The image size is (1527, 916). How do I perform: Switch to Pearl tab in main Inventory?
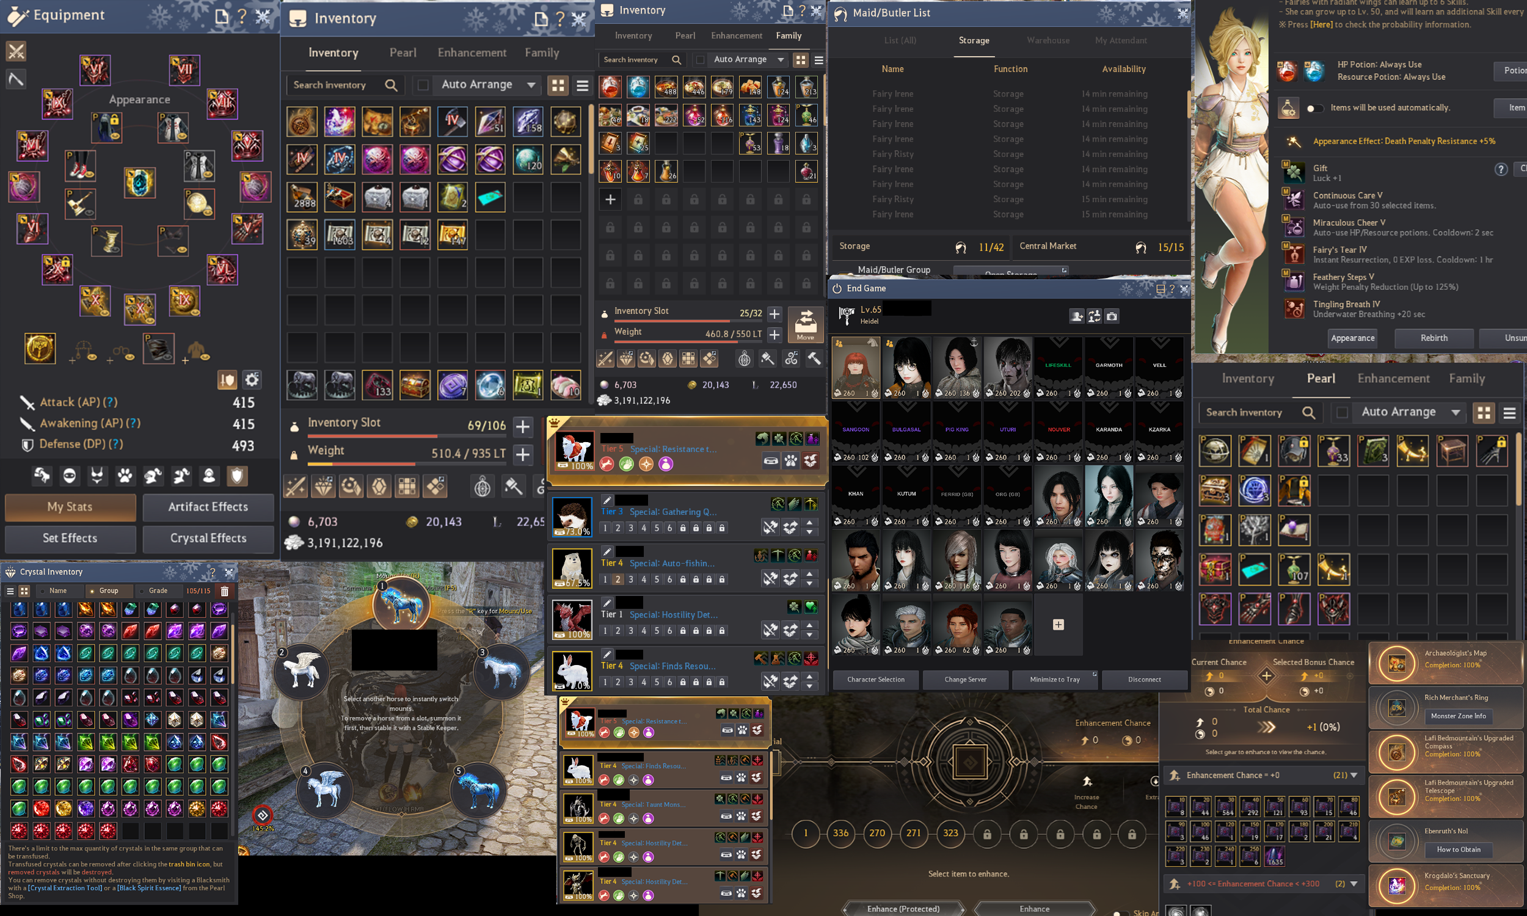click(403, 53)
